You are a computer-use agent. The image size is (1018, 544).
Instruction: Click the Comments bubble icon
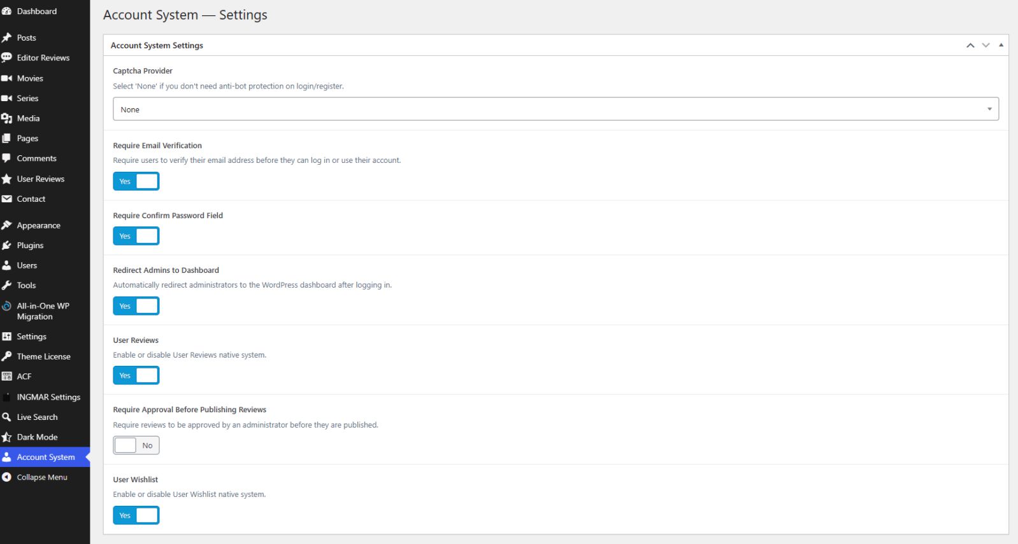click(6, 158)
